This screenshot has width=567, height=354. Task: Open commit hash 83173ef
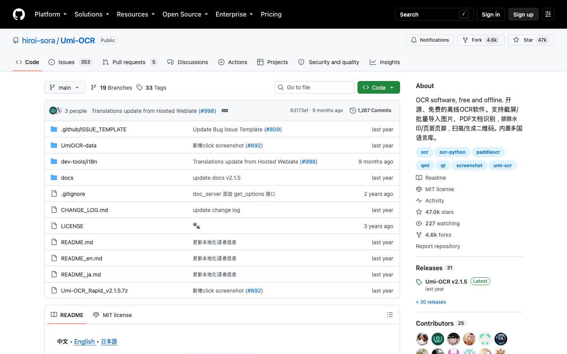[299, 111]
